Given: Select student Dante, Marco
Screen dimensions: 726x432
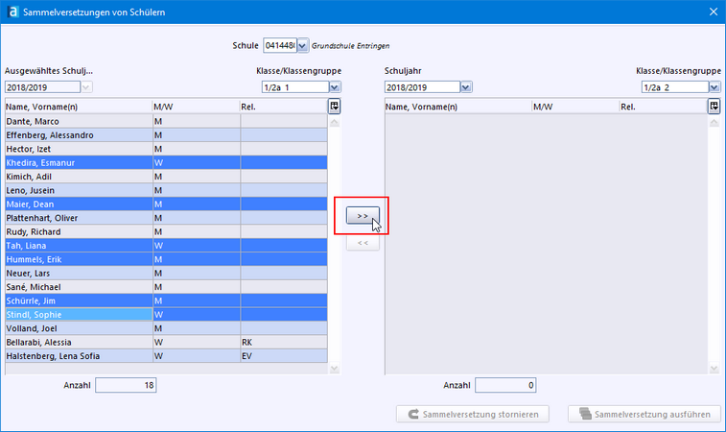Looking at the screenshot, I should pyautogui.click(x=77, y=122).
